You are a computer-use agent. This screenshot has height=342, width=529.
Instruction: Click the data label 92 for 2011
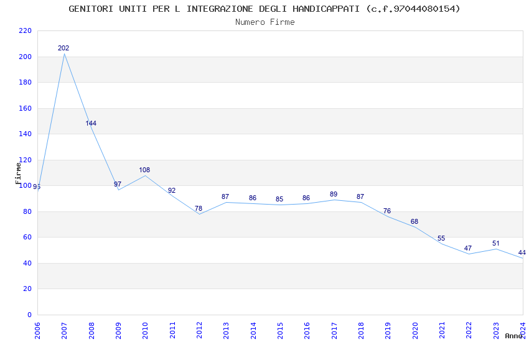coord(172,191)
